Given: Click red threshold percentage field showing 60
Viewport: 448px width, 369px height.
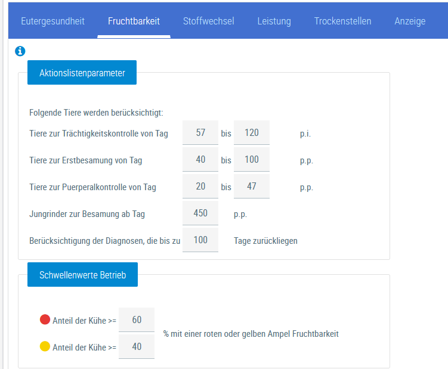Looking at the screenshot, I should [137, 320].
